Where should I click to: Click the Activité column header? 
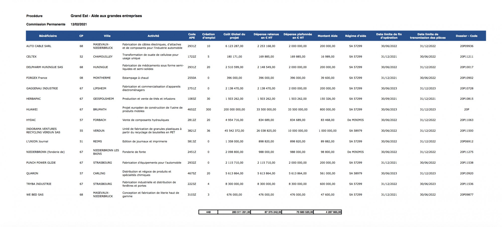(153, 36)
